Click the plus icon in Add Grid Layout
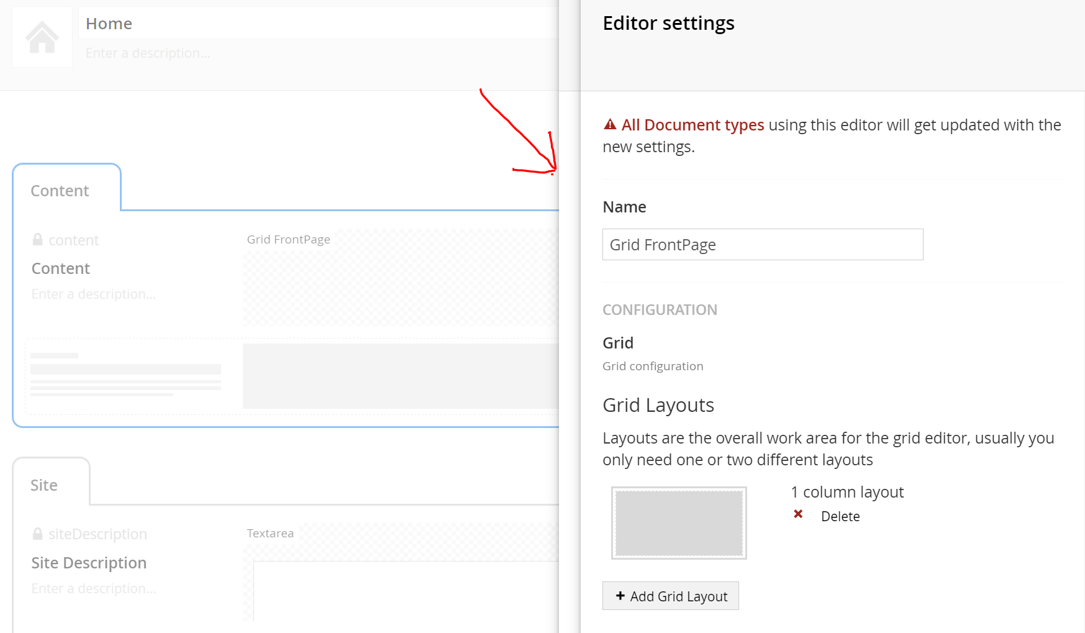 coord(620,596)
